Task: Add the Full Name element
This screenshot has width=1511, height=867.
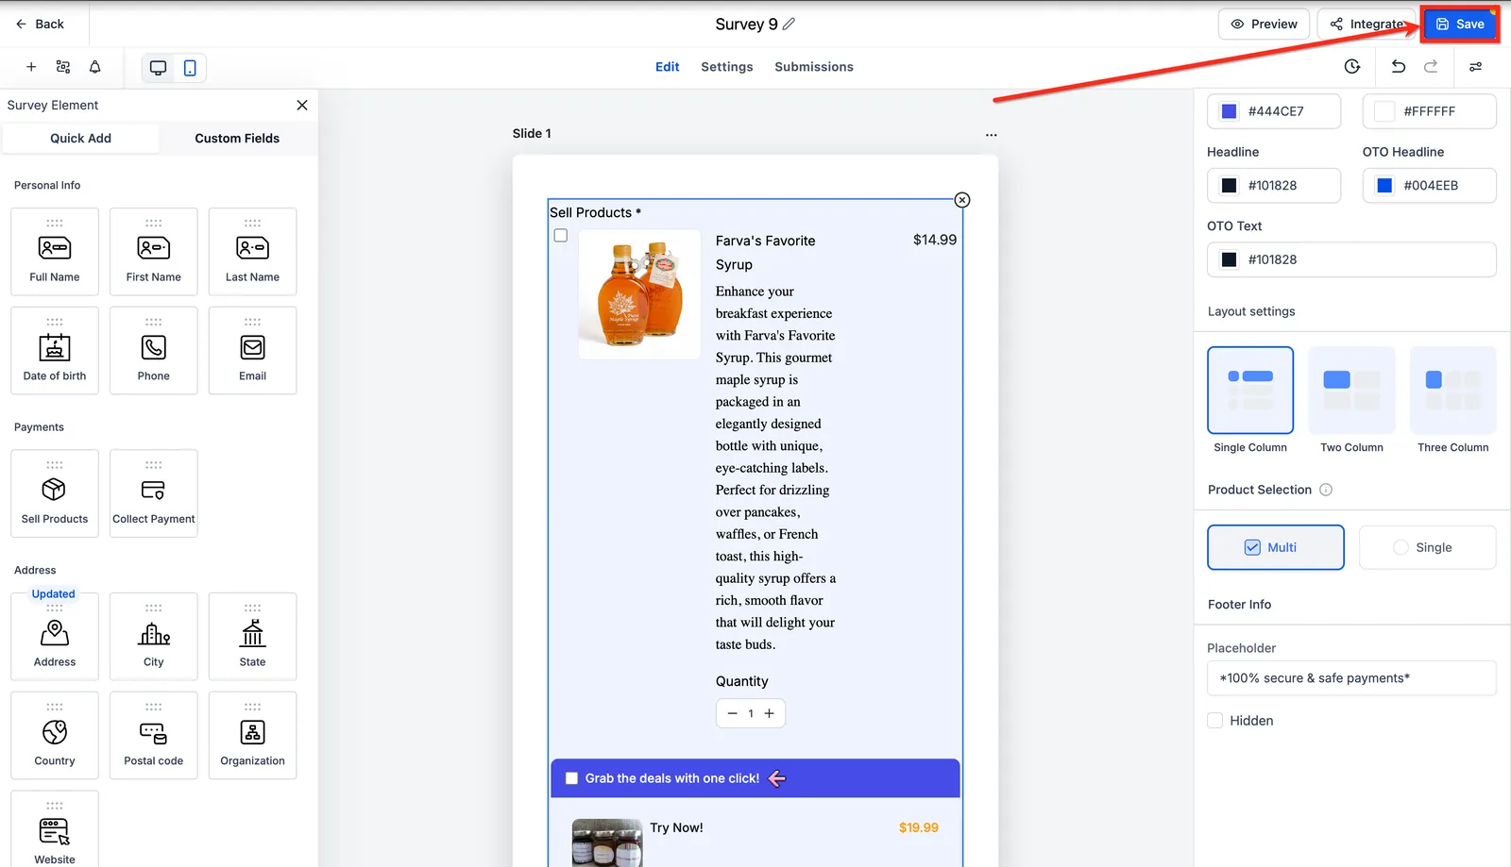Action: 55,252
